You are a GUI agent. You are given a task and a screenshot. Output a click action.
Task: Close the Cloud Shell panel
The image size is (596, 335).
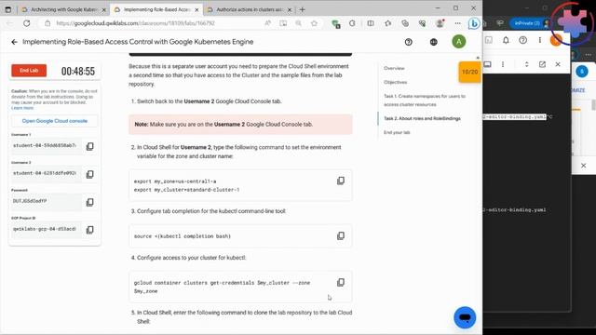coord(558,64)
